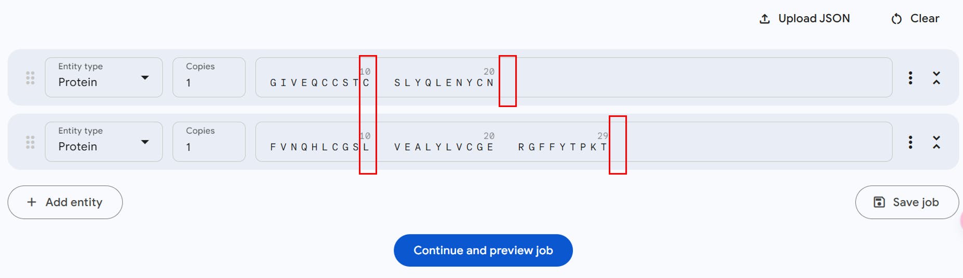Image resolution: width=963 pixels, height=278 pixels.
Task: Click the Clear reset icon
Action: click(897, 19)
